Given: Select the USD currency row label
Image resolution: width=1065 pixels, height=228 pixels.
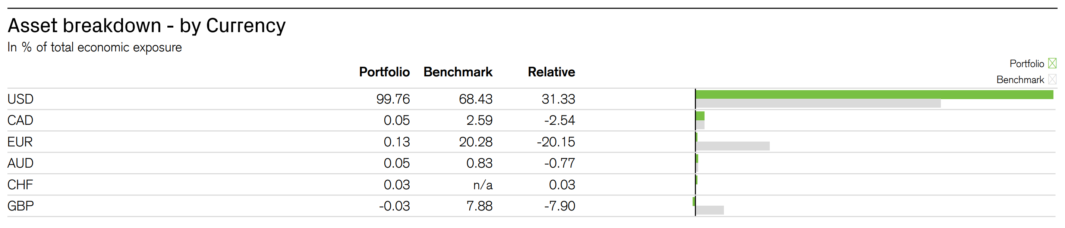Looking at the screenshot, I should coord(20,99).
